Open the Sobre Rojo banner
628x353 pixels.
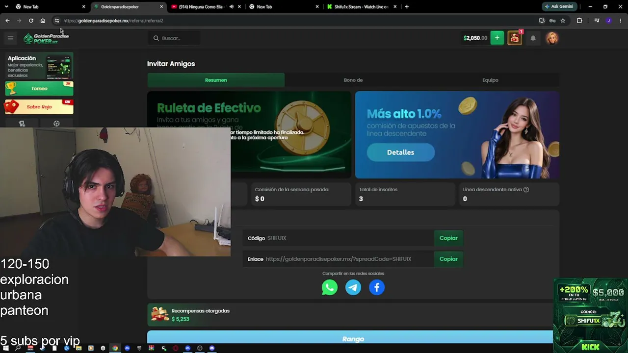(39, 107)
